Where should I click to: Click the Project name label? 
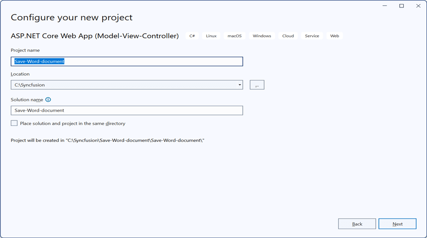[25, 50]
